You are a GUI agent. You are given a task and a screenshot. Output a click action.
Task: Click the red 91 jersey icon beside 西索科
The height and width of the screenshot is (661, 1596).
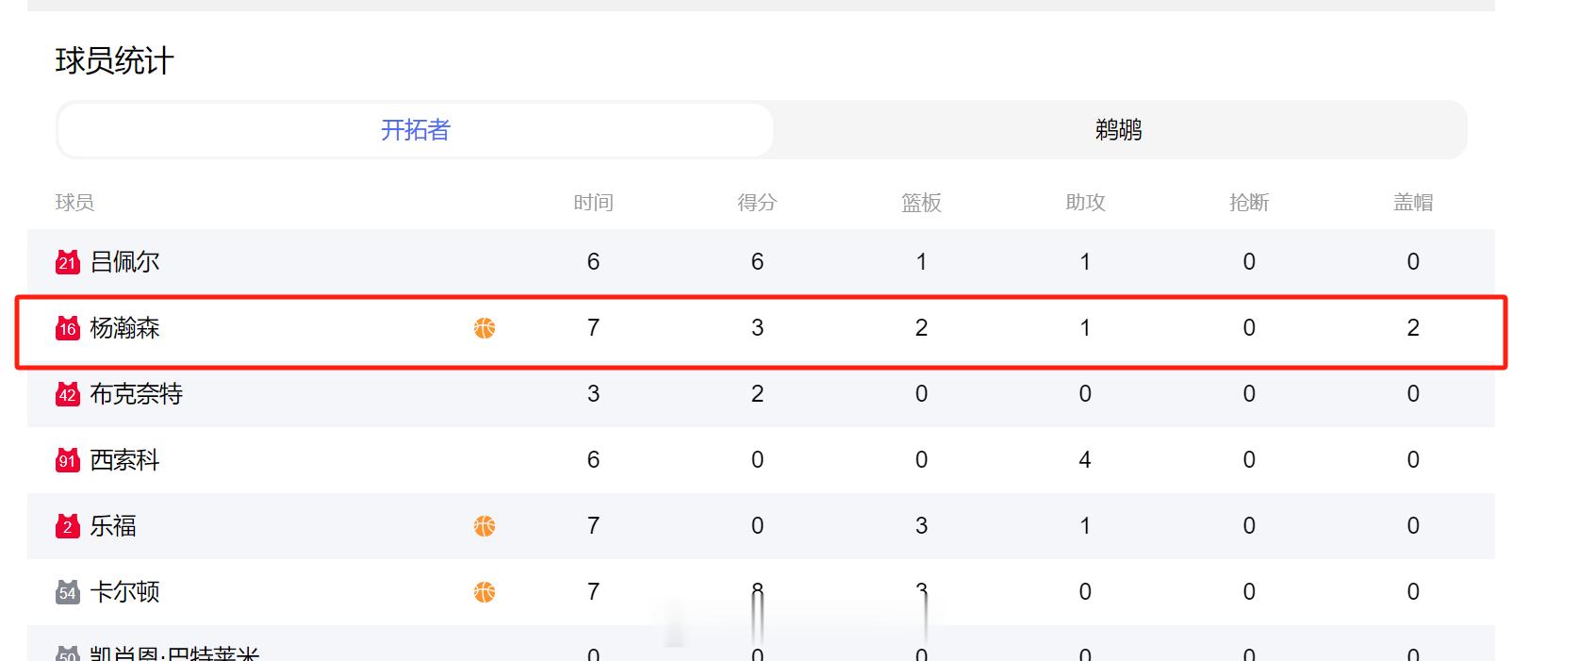[67, 460]
